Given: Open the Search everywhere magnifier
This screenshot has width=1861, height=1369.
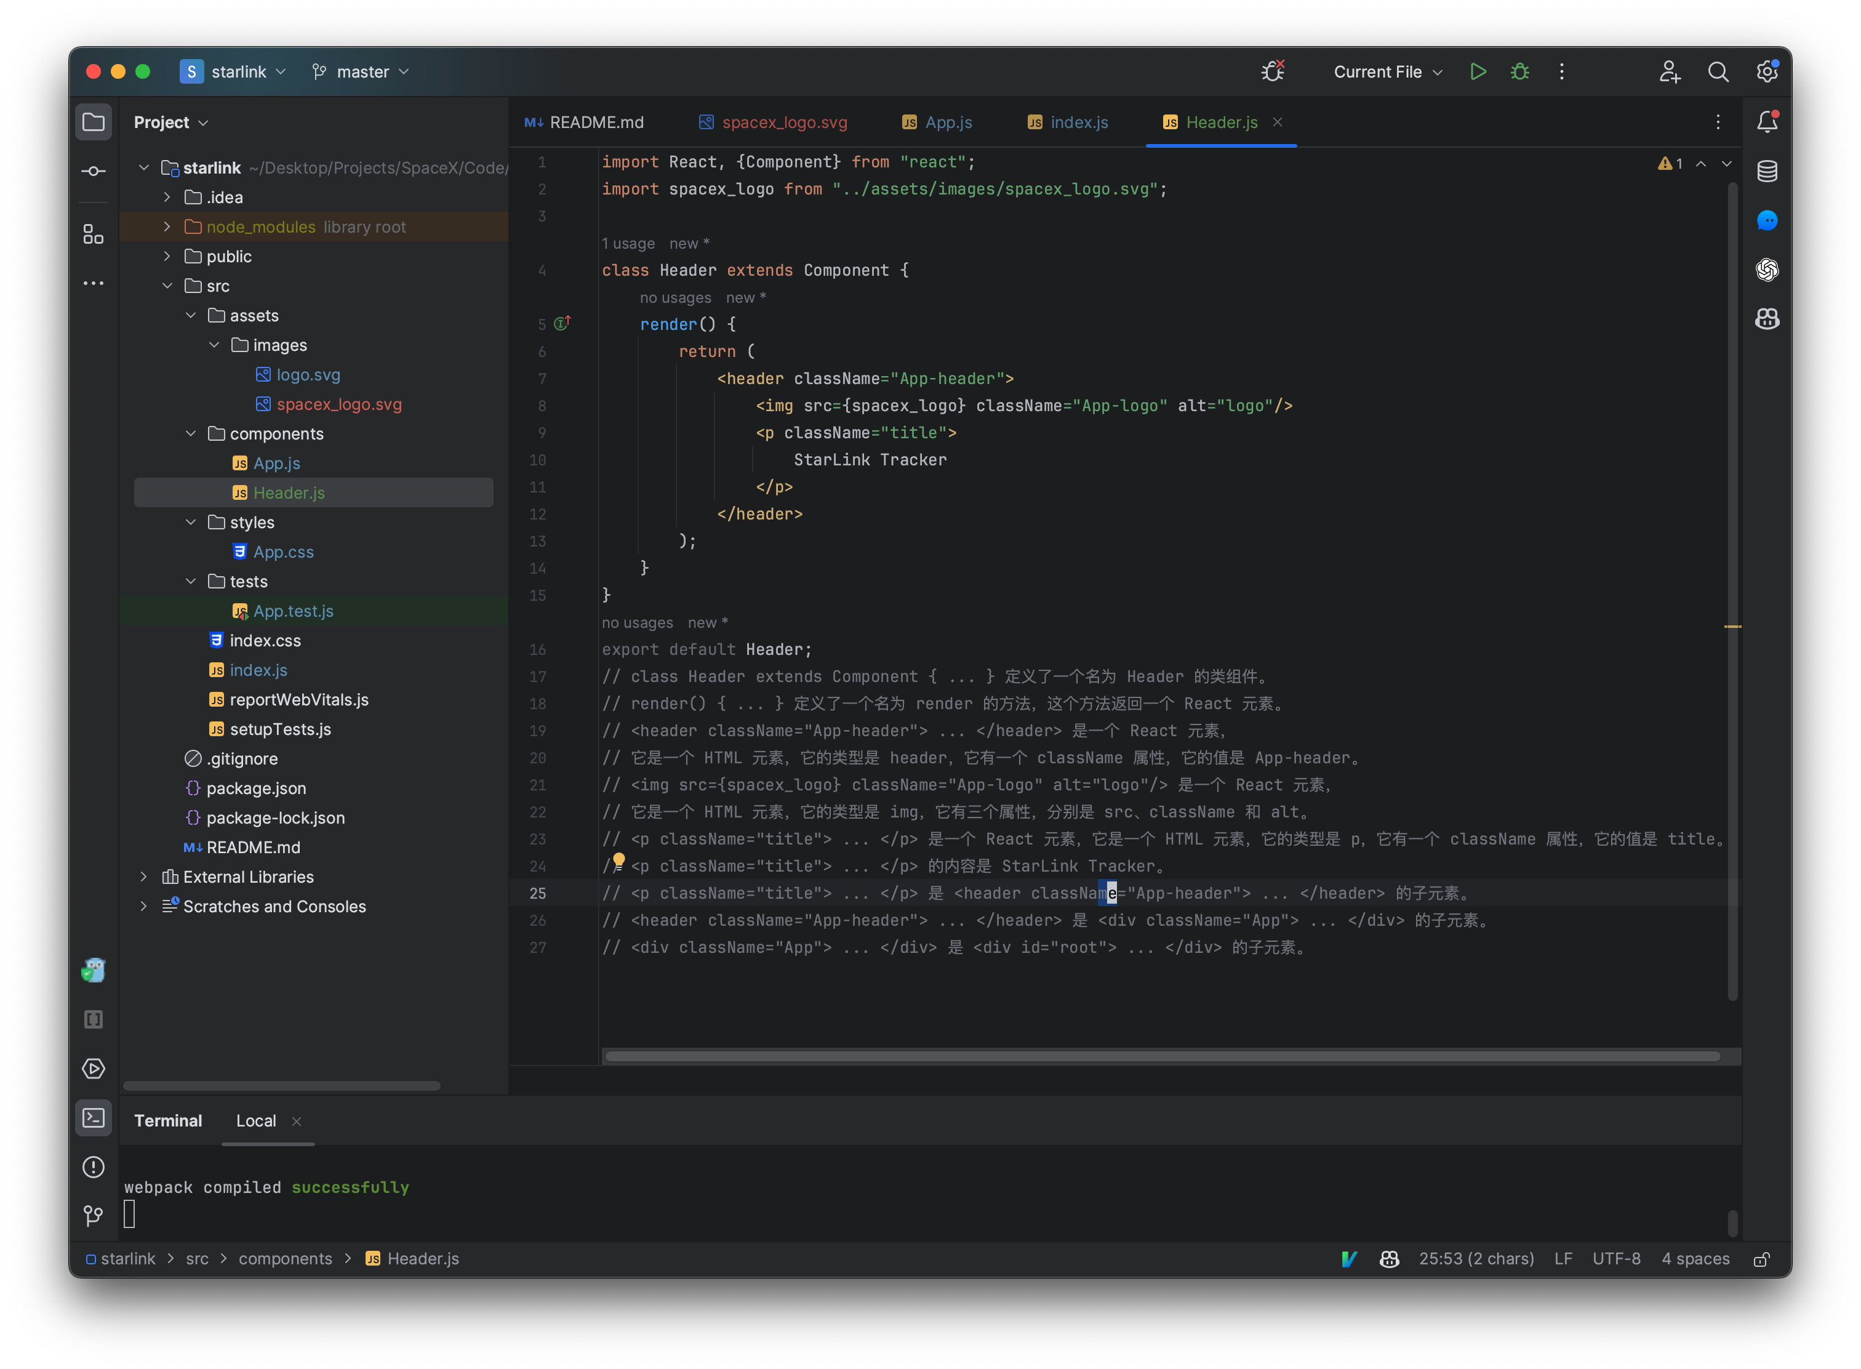Looking at the screenshot, I should [1718, 71].
